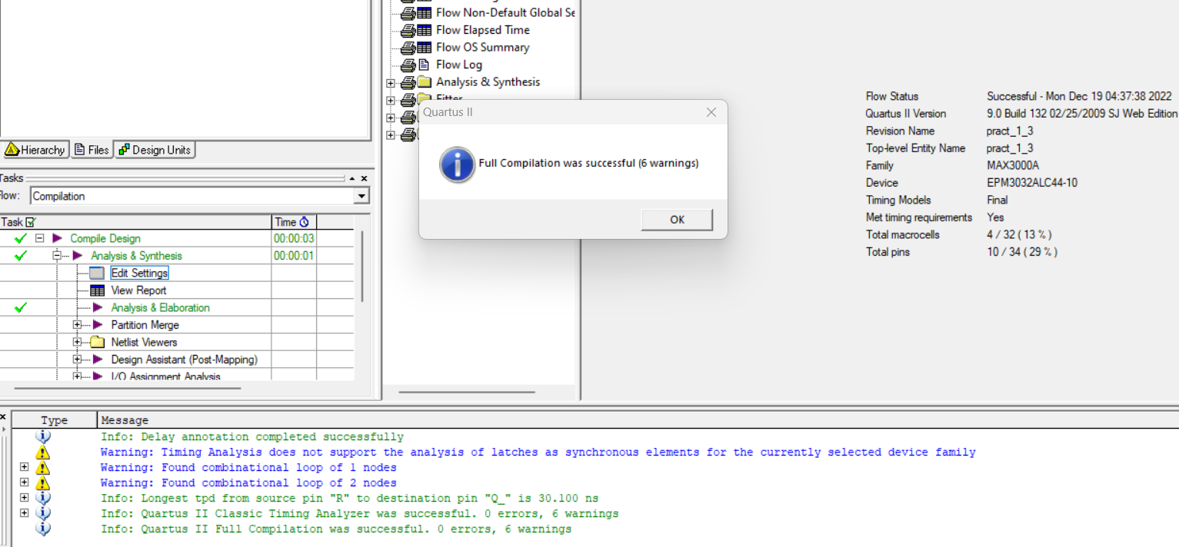The width and height of the screenshot is (1179, 547).
Task: Click the Flow Elapsed Time printer icon
Action: [408, 31]
